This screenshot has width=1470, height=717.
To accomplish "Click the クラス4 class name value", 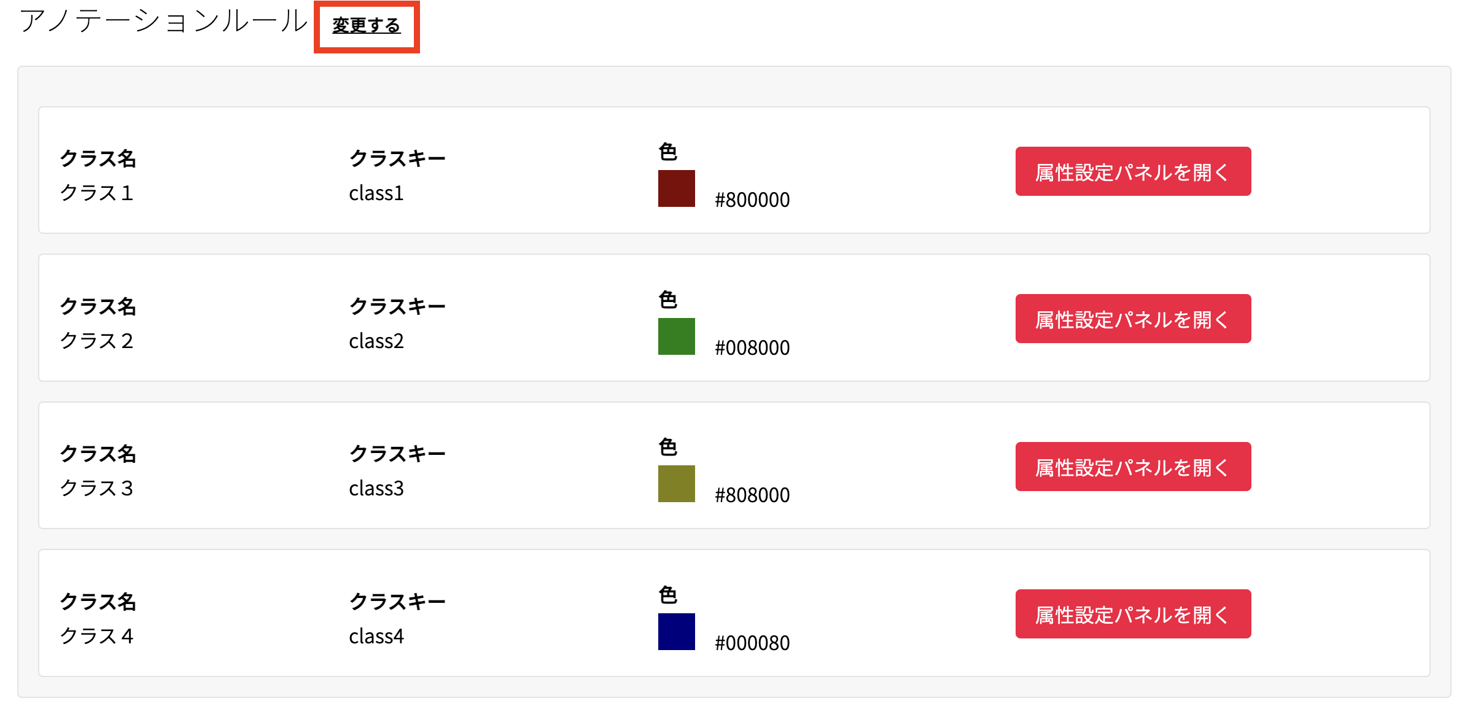I will [96, 636].
